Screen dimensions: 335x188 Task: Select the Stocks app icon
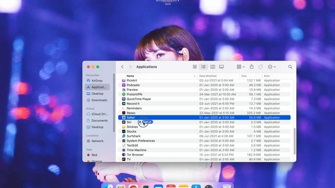click(124, 132)
